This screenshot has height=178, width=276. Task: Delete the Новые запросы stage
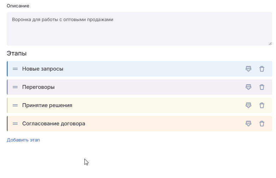point(262,69)
